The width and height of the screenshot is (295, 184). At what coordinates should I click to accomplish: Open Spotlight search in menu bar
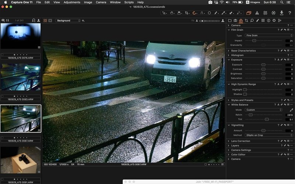click(x=282, y=2)
